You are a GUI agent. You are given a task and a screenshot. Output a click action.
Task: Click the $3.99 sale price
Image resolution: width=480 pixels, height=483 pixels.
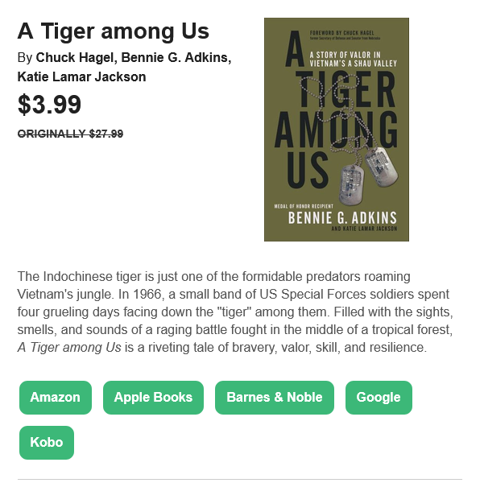49,105
